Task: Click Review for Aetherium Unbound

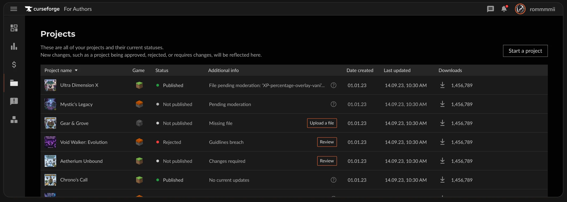Action: pos(327,161)
